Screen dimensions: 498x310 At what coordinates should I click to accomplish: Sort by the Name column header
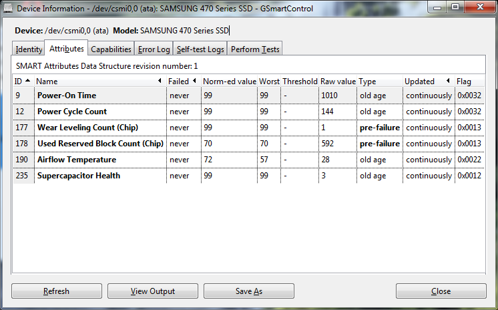[100, 82]
